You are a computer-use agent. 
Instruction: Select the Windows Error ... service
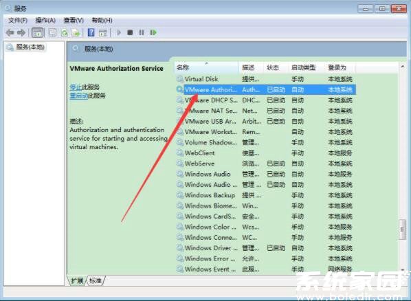pyautogui.click(x=266, y=259)
